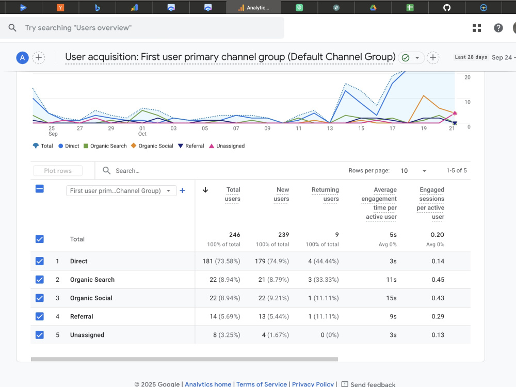This screenshot has height=387, width=516.
Task: Click the Direct row value 181 (73.58%)
Action: pos(221,261)
